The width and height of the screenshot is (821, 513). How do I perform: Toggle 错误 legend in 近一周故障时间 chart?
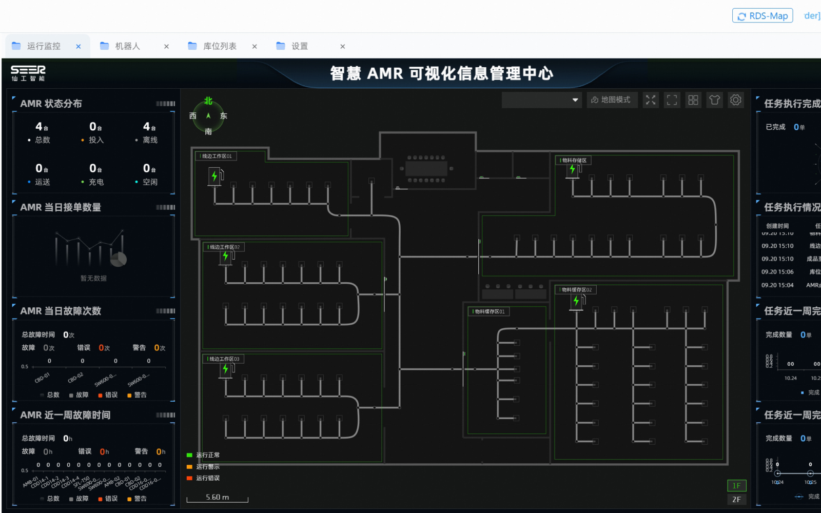[108, 499]
